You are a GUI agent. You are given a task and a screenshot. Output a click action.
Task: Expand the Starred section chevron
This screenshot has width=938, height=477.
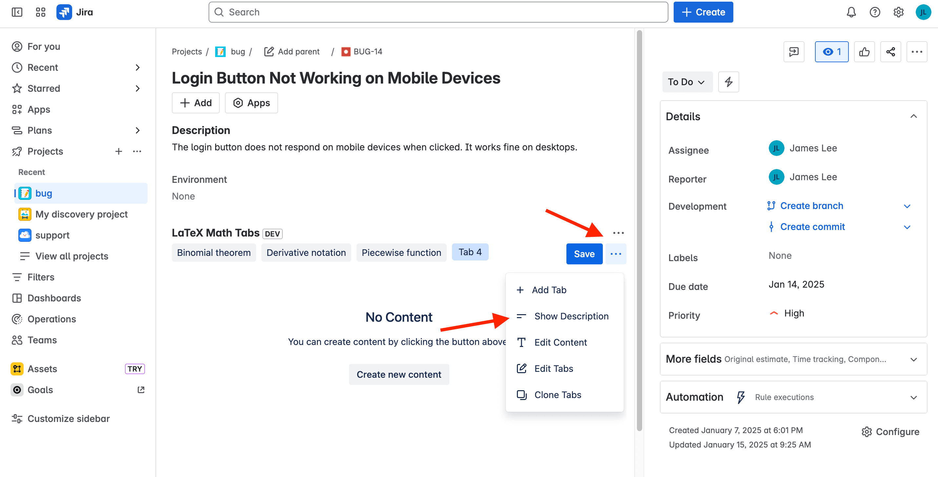137,88
